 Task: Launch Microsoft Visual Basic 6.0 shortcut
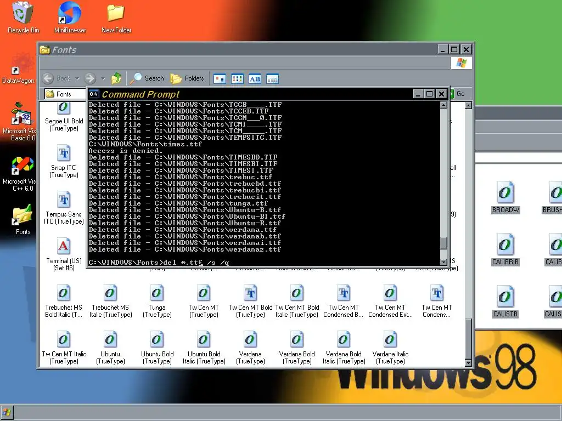click(19, 122)
